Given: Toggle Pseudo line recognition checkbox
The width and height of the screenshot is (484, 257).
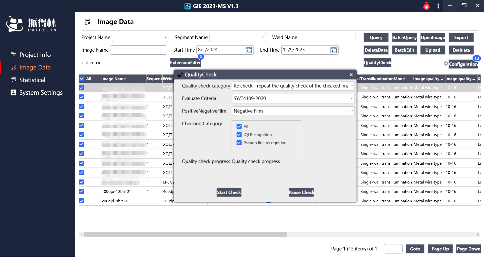Looking at the screenshot, I should [239, 143].
